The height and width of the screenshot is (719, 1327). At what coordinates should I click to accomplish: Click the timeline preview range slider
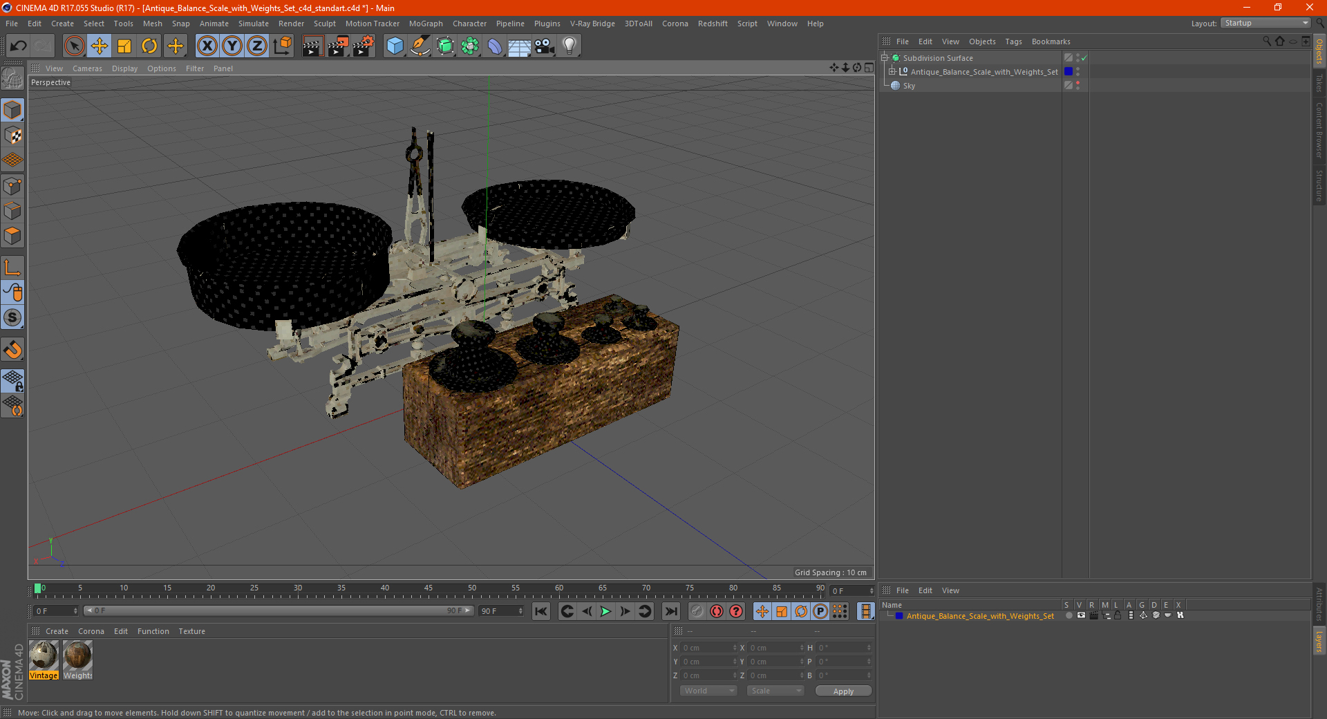[278, 610]
